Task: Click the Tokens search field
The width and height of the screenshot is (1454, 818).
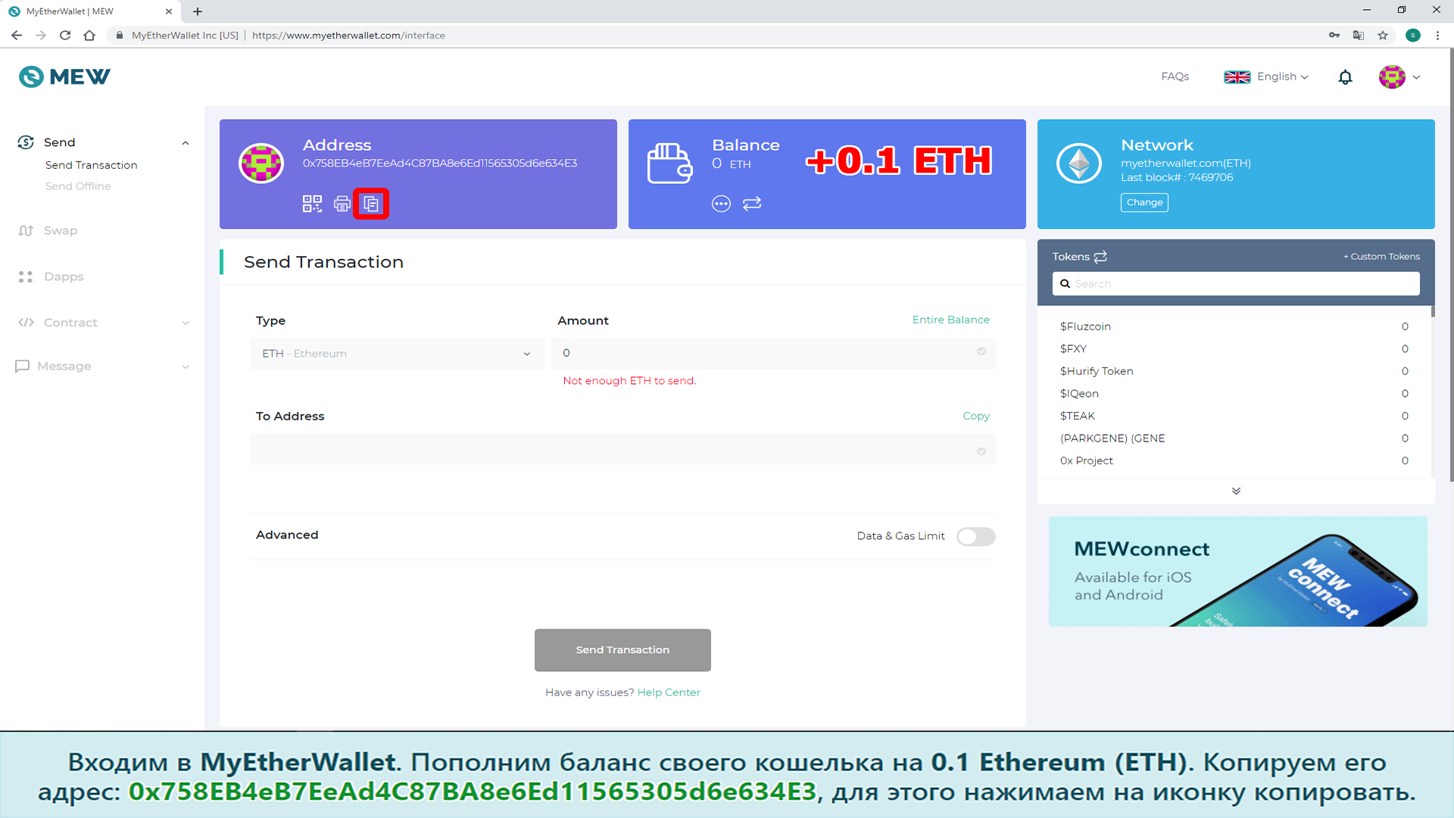Action: (x=1236, y=284)
